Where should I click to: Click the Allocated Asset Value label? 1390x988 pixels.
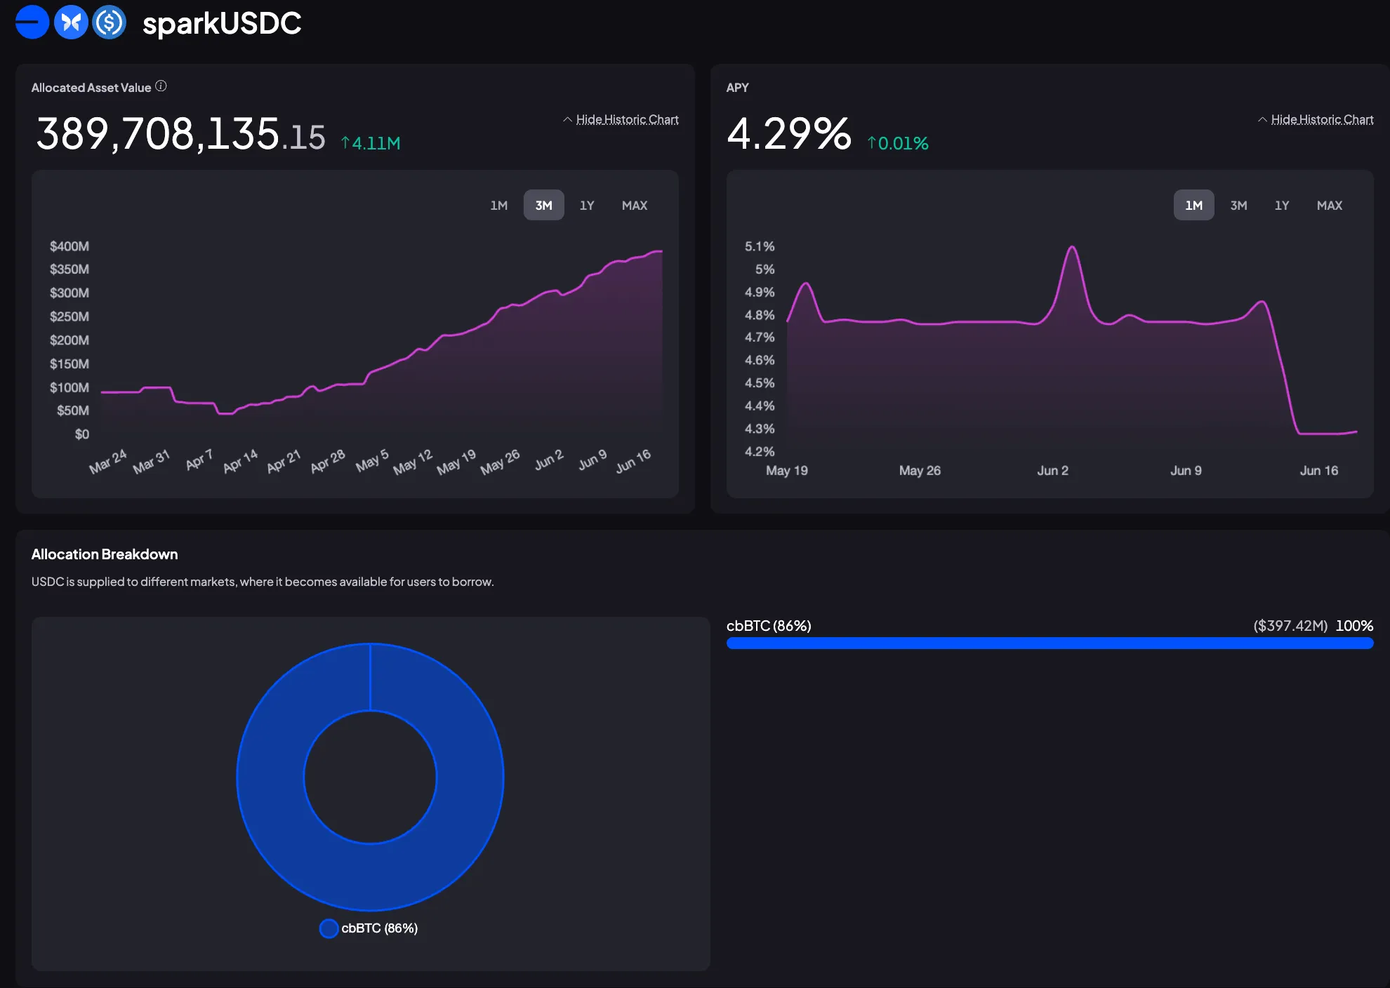pos(91,88)
